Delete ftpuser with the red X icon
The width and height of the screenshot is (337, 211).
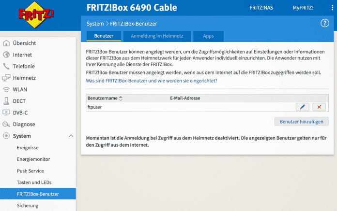(319, 107)
